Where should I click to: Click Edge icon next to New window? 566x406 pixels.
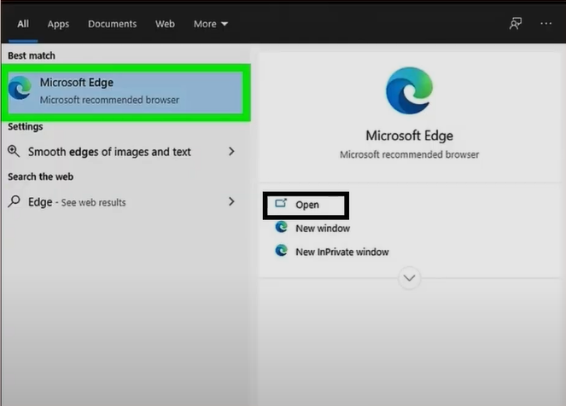tap(281, 227)
